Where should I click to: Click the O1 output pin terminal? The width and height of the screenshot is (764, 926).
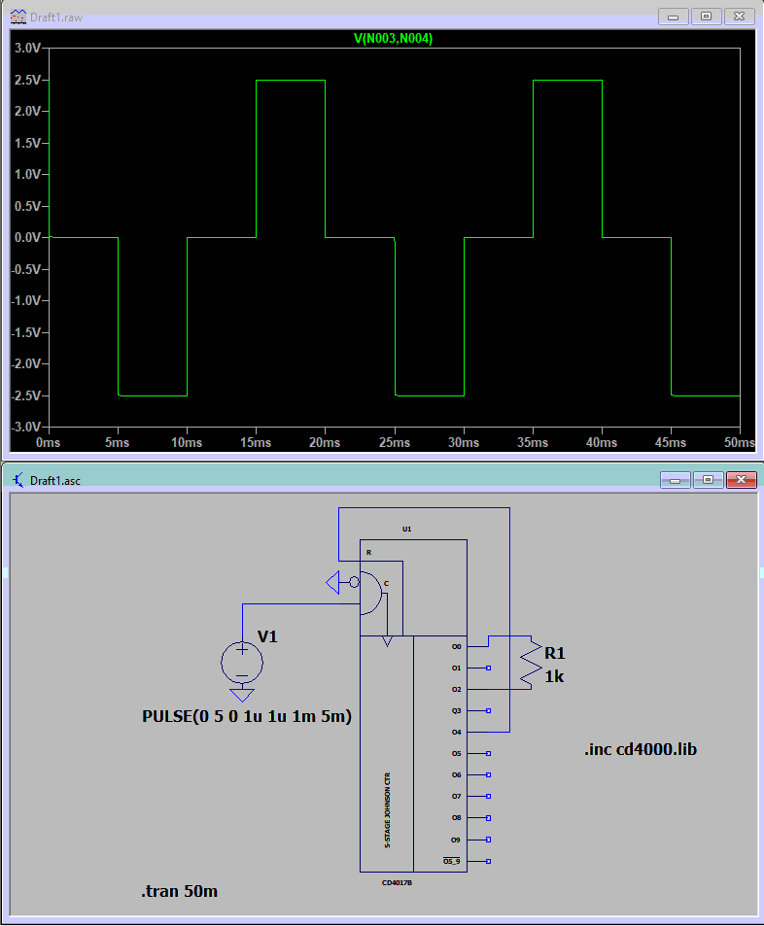[488, 668]
